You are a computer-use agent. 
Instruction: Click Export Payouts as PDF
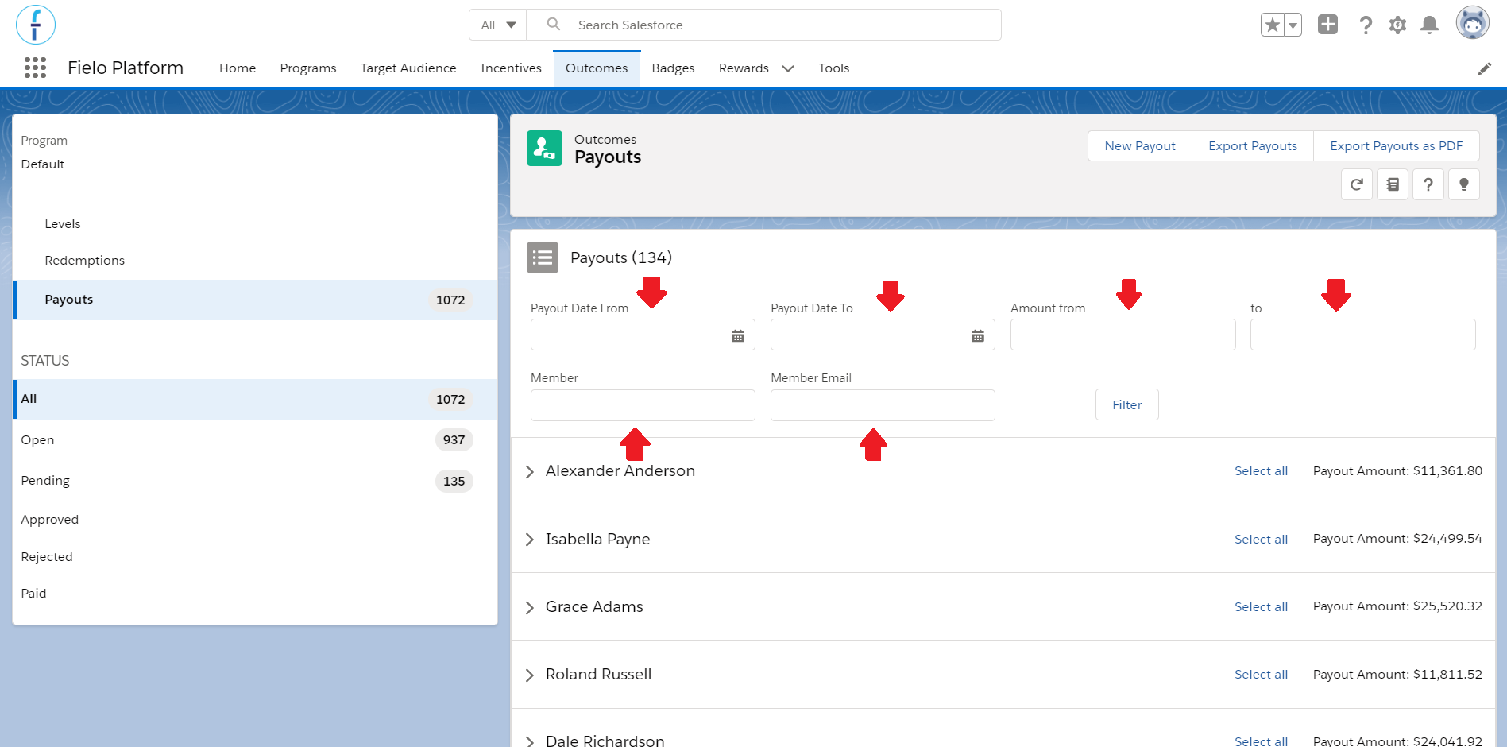1397,146
